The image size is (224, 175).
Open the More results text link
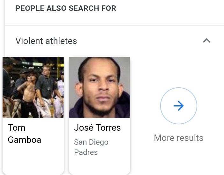pos(179,138)
